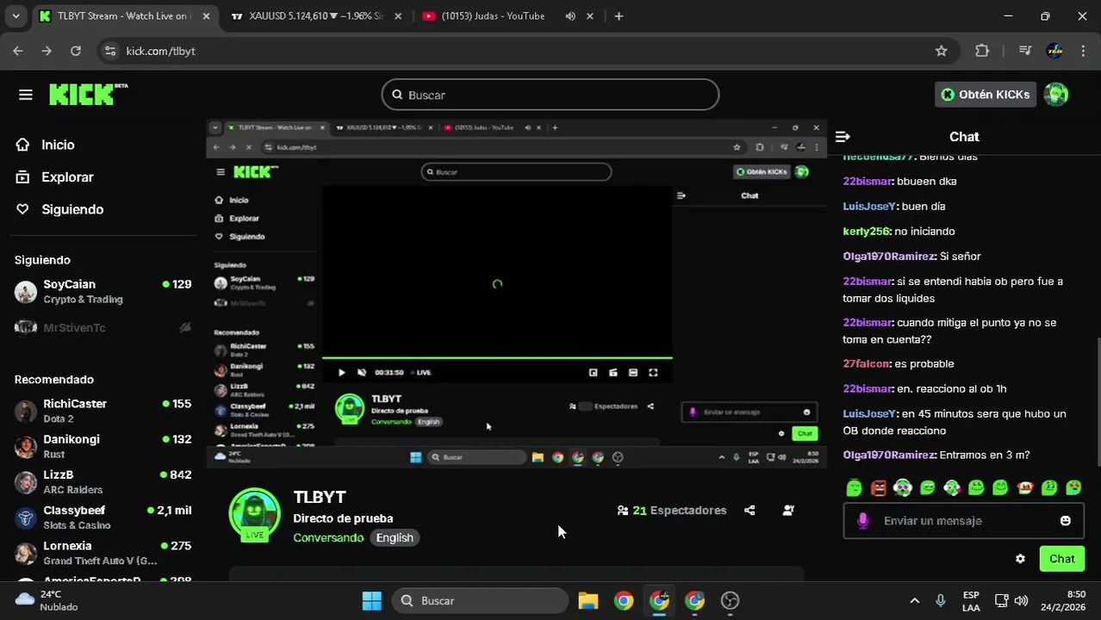Bookmark this page with the star icon
Screen dimensions: 1101x620
[x=942, y=51]
